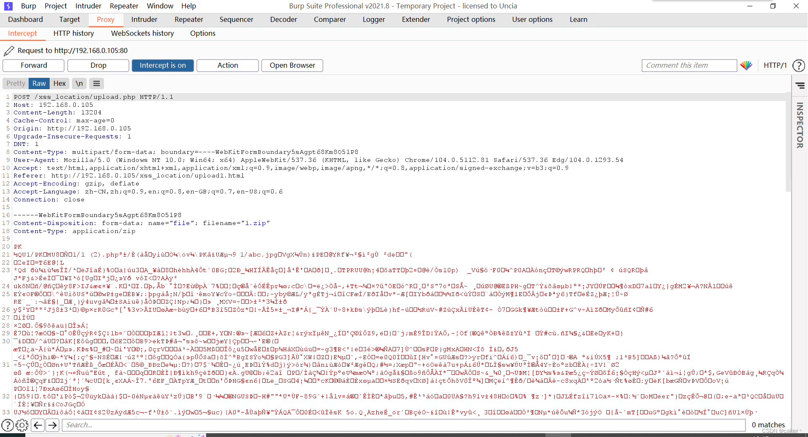Open the search settings gear icon
Screen dimensions: 808x437
[x=22, y=425]
